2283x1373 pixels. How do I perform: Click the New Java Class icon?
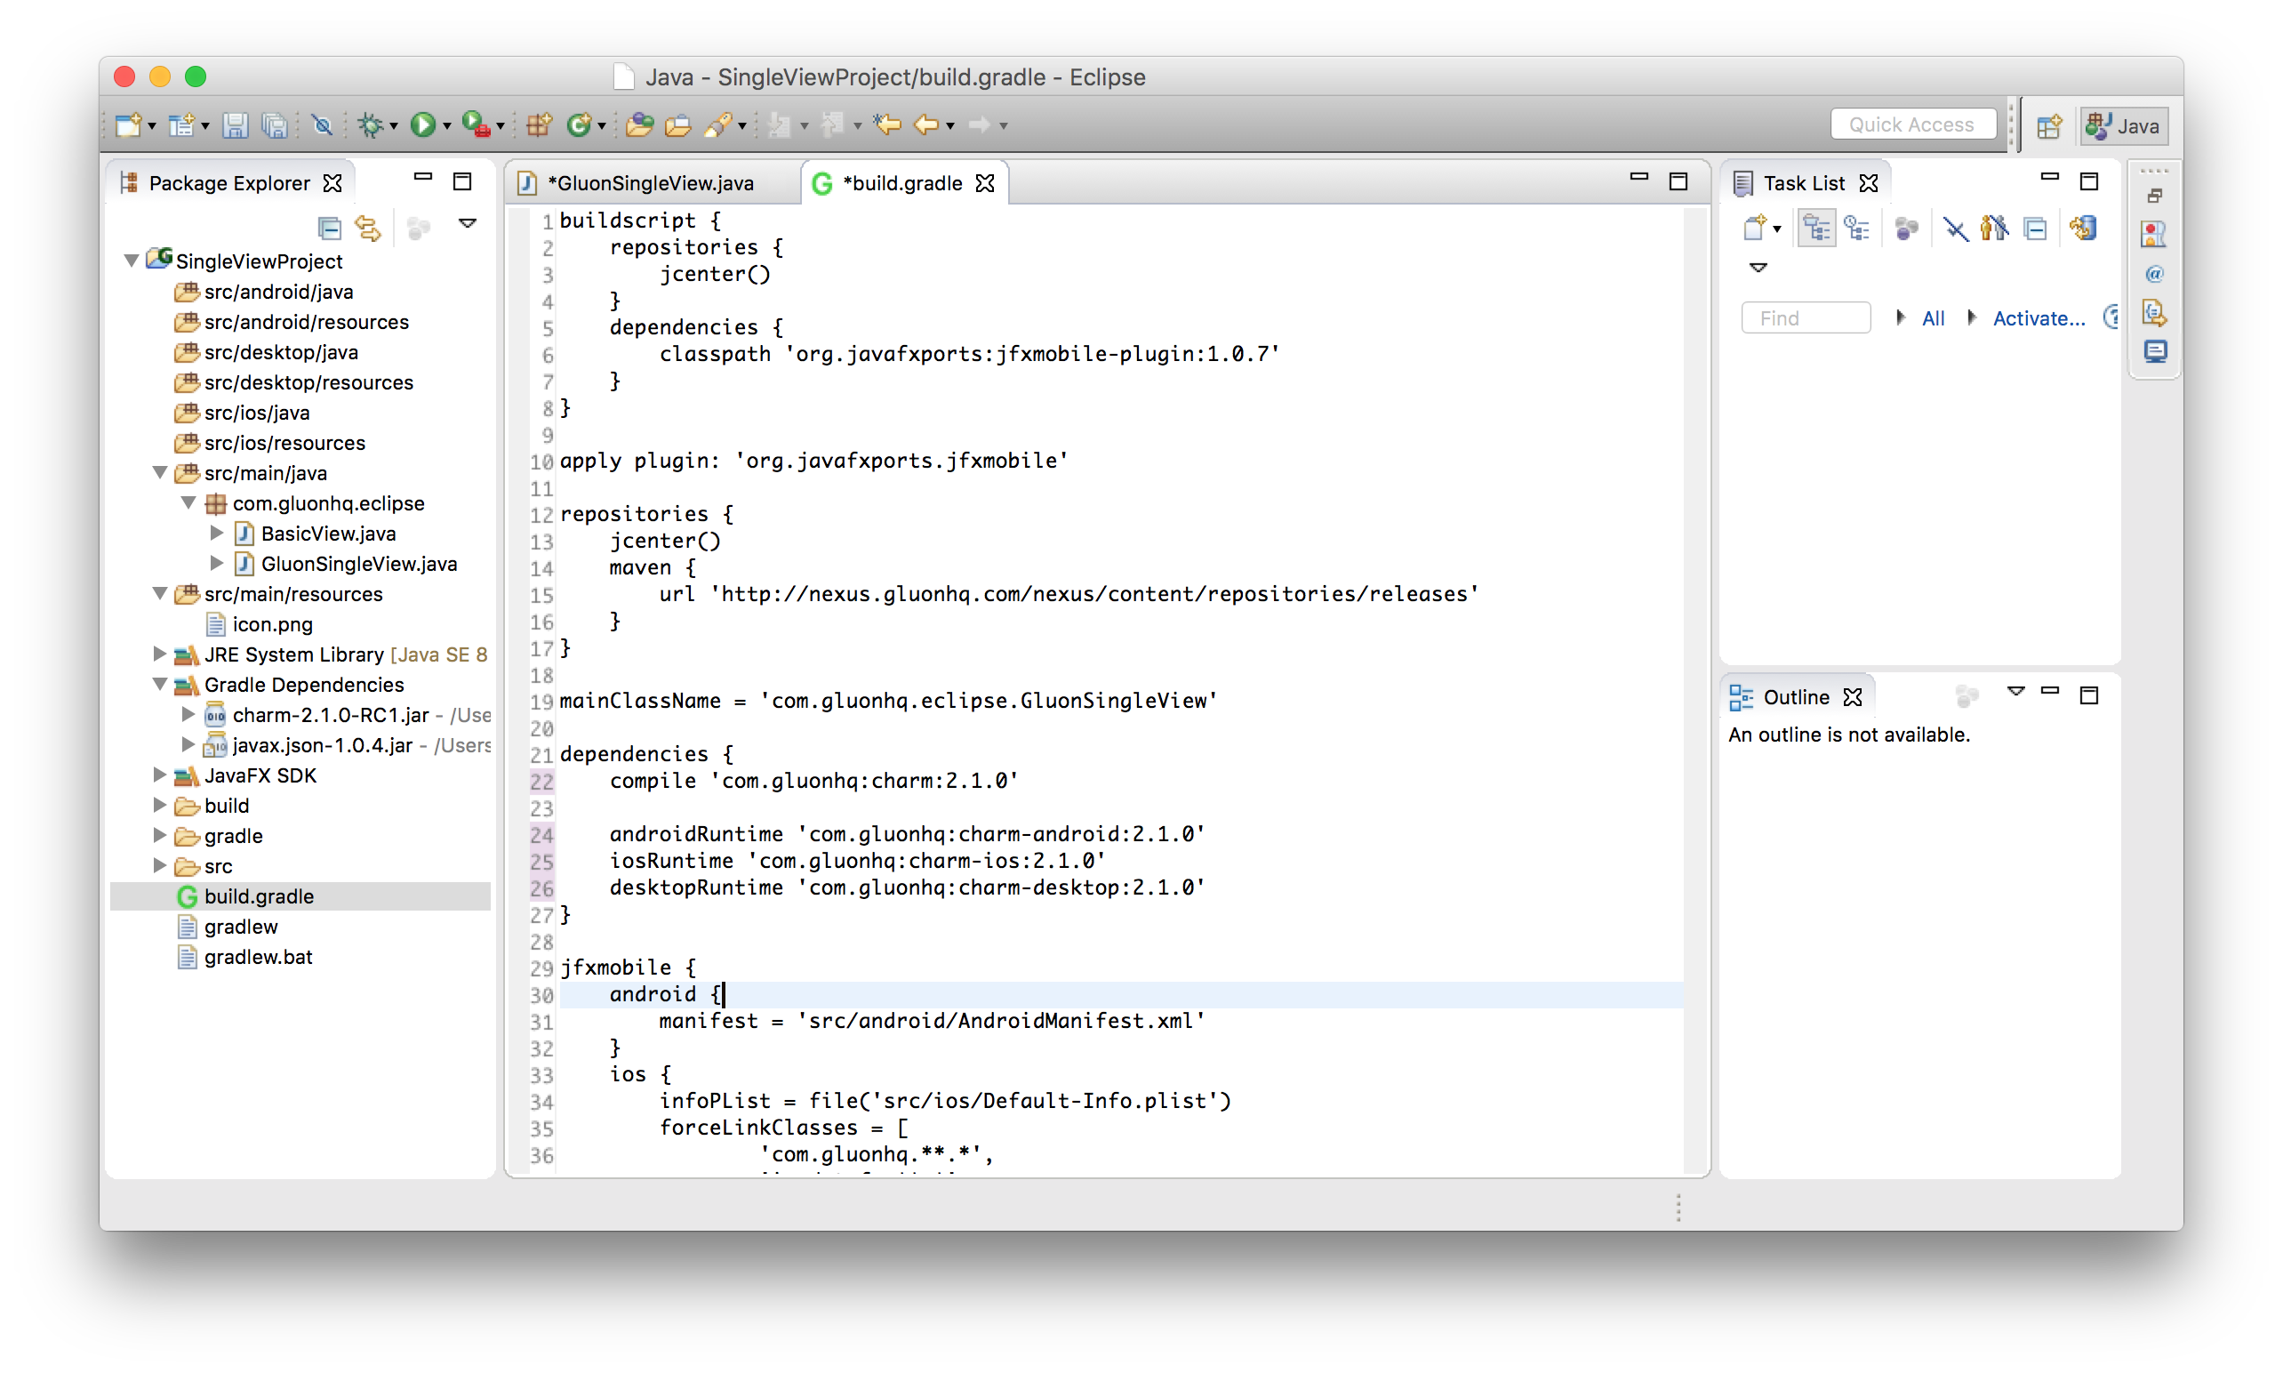(579, 124)
